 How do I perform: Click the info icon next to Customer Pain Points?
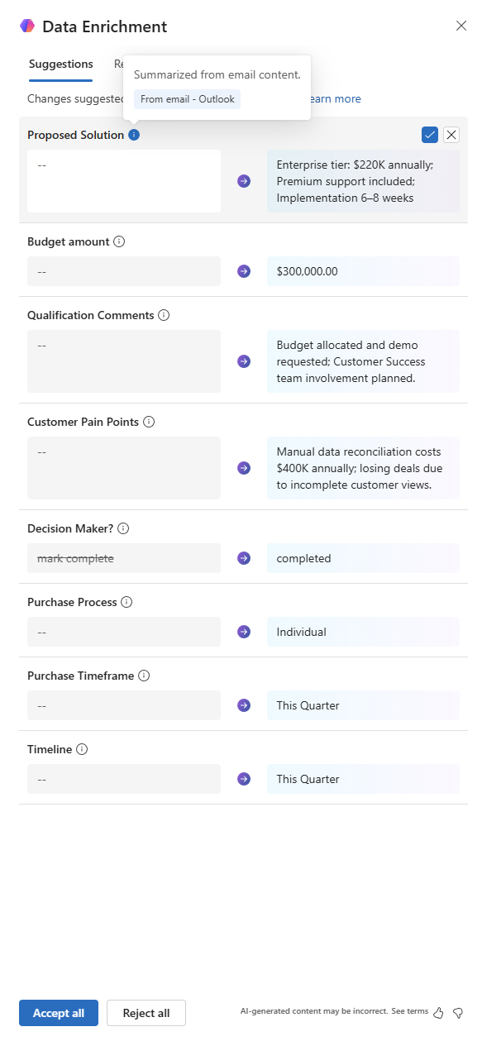coord(149,422)
